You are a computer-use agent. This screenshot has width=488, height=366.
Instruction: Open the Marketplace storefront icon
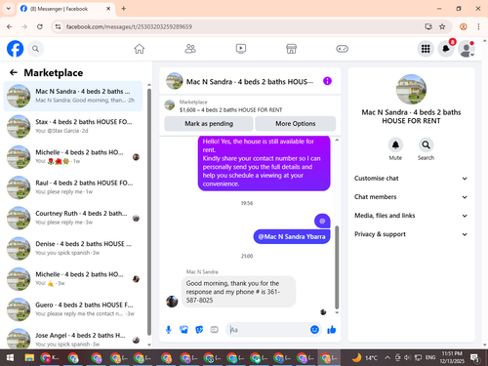[x=291, y=49]
